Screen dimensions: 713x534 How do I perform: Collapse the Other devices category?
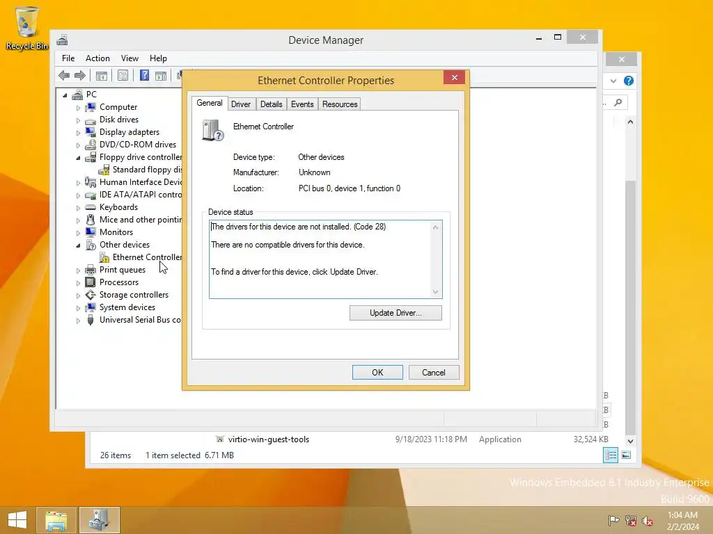[x=78, y=245]
